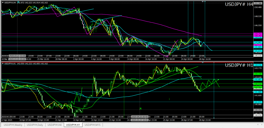Click the 2025.03.20 20:00 date label
Viewport: 264px width, 128px height.
click(x=17, y=59)
